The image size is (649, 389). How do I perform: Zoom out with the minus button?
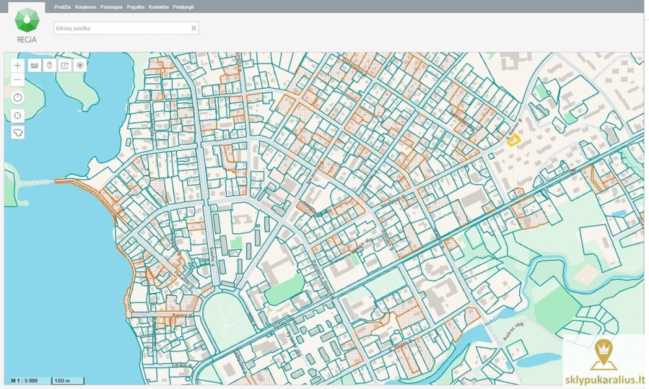point(17,79)
